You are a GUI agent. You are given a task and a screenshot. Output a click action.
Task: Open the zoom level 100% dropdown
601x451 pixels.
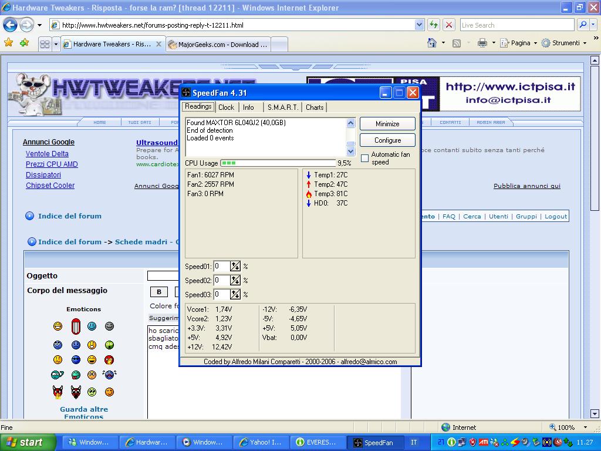(x=585, y=428)
